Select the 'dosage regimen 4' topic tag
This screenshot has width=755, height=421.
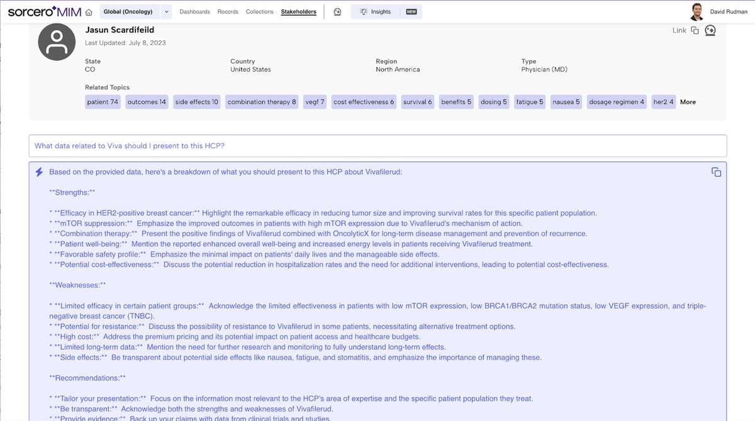pos(617,102)
